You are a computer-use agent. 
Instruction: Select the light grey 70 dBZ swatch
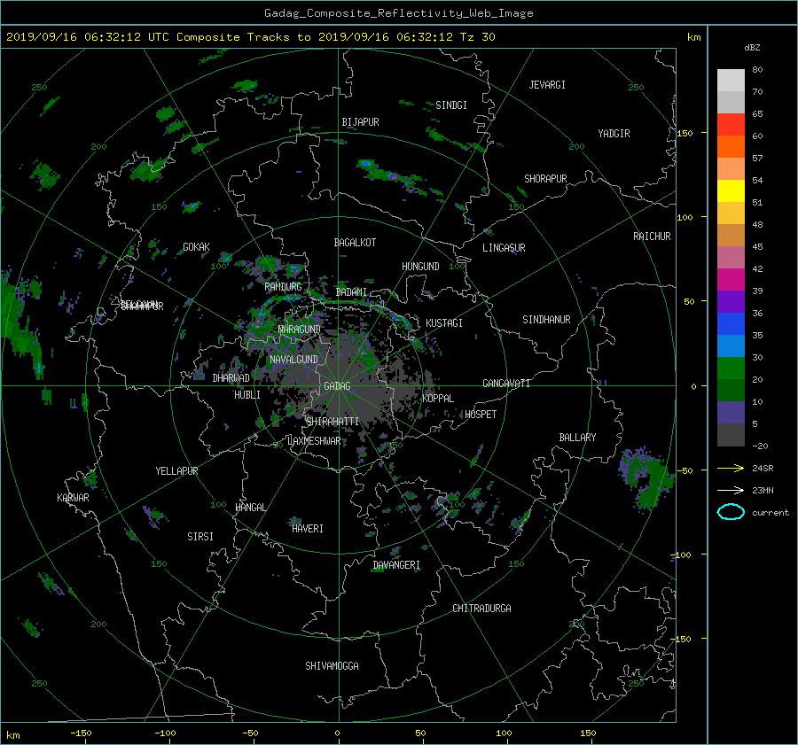pyautogui.click(x=731, y=81)
